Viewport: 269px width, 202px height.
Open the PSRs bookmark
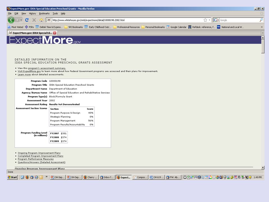click(29, 27)
